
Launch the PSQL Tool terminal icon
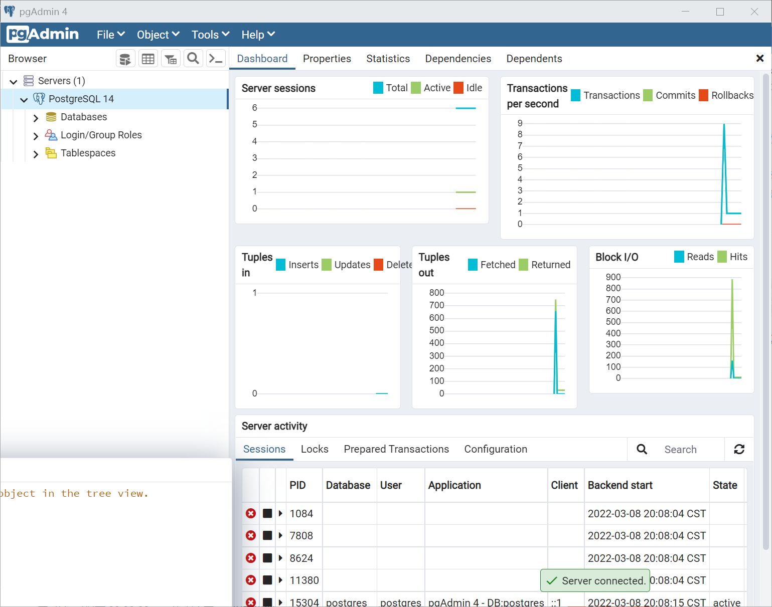pos(216,59)
